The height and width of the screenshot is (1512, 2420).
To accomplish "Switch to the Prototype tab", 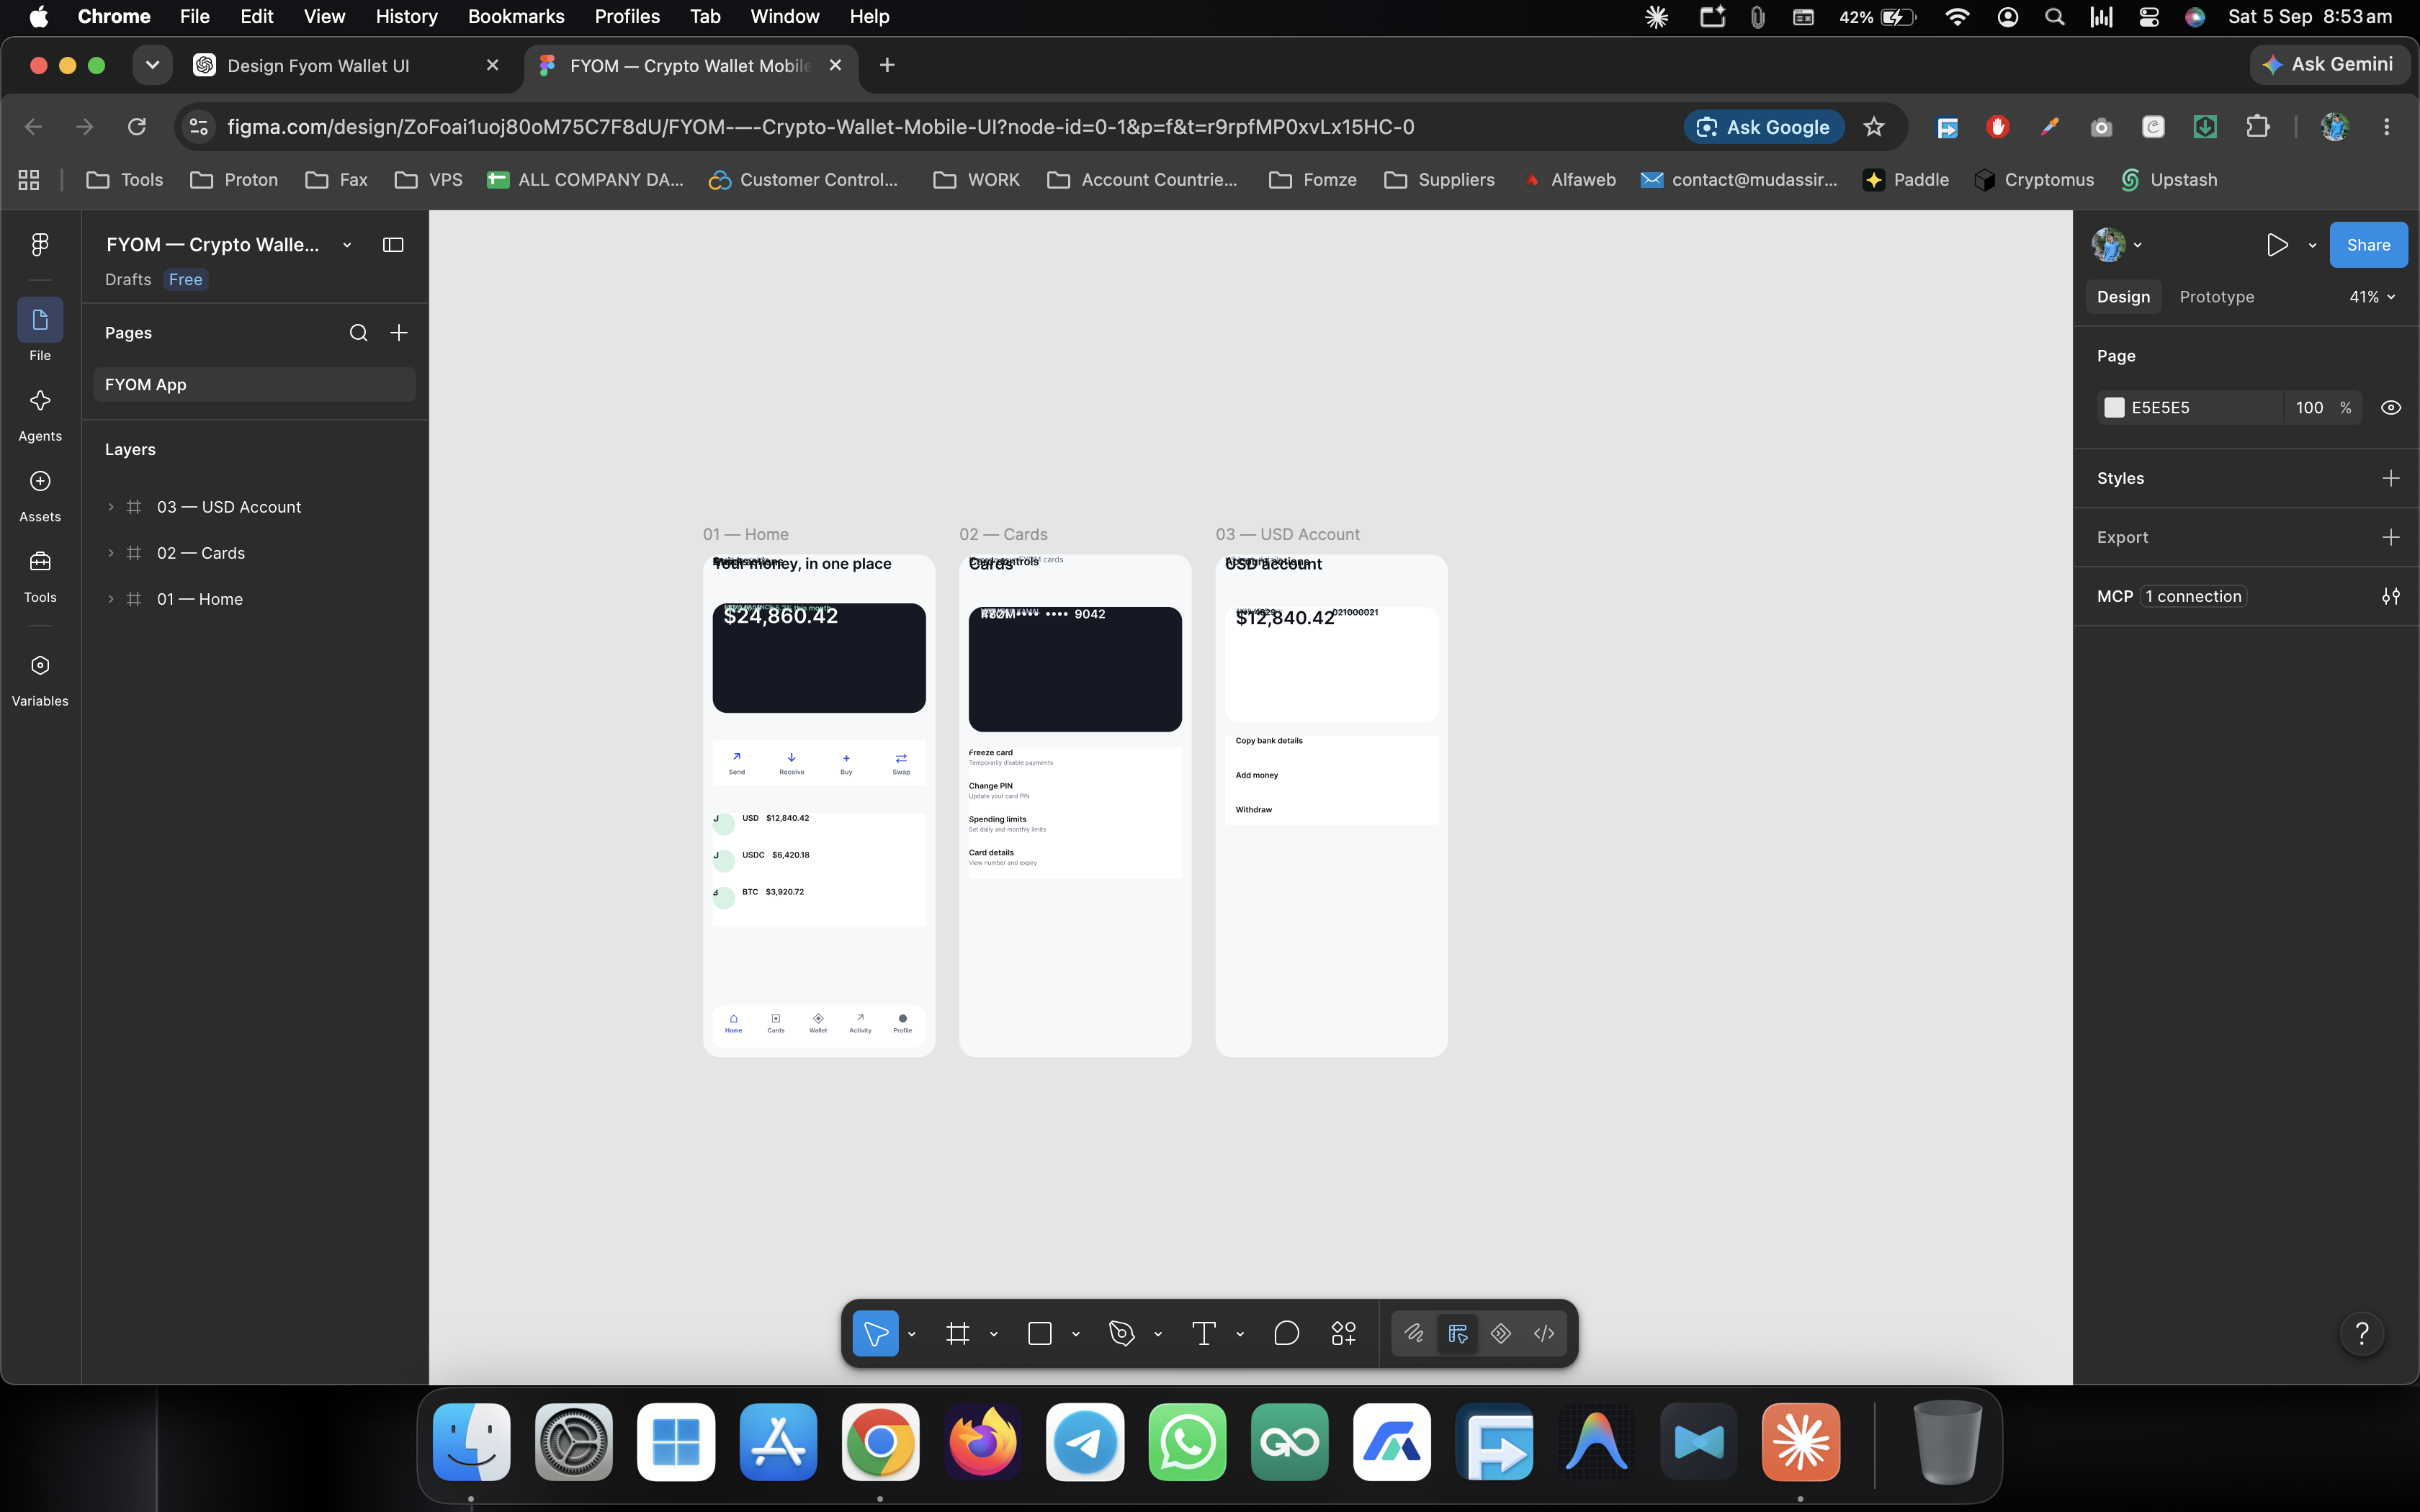I will [2216, 297].
